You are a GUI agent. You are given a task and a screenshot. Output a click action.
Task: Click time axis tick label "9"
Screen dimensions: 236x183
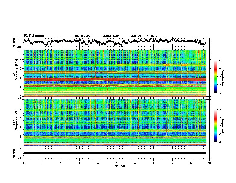pyautogui.click(x=191, y=163)
